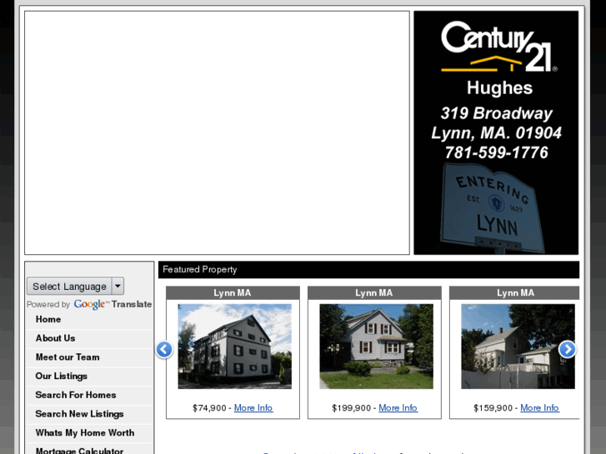Click the Hughes office name
This screenshot has width=606, height=454.
(x=499, y=88)
